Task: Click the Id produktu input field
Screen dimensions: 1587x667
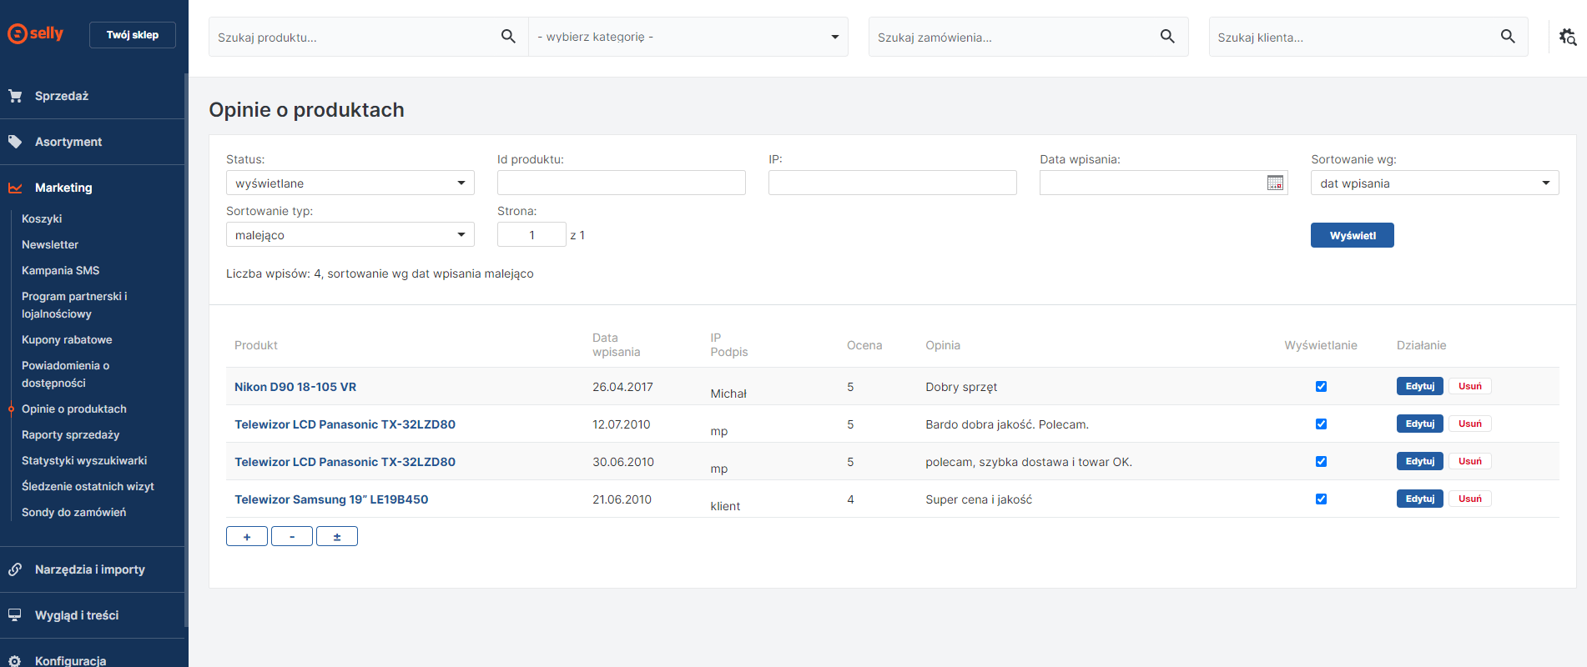Action: coord(621,183)
